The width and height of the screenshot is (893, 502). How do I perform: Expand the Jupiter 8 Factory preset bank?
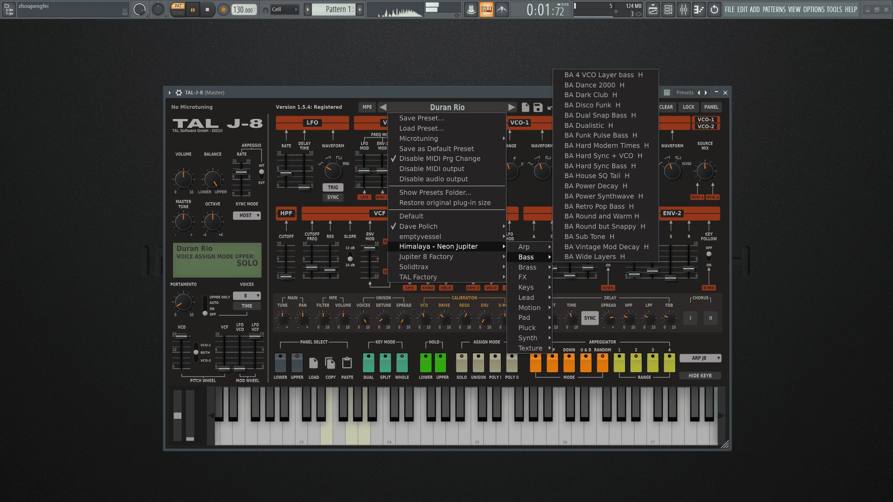[446, 257]
